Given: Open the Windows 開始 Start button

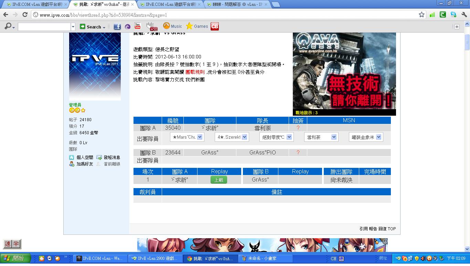Looking at the screenshot, I should coord(15,258).
